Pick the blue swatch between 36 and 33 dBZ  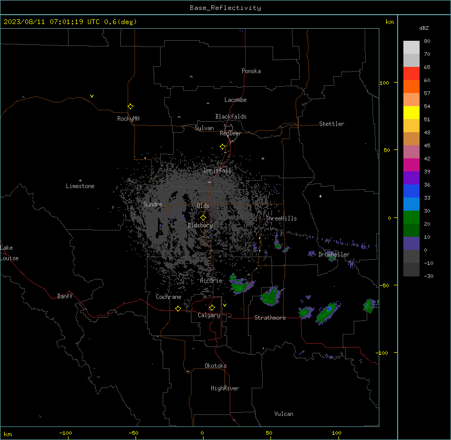coord(411,191)
